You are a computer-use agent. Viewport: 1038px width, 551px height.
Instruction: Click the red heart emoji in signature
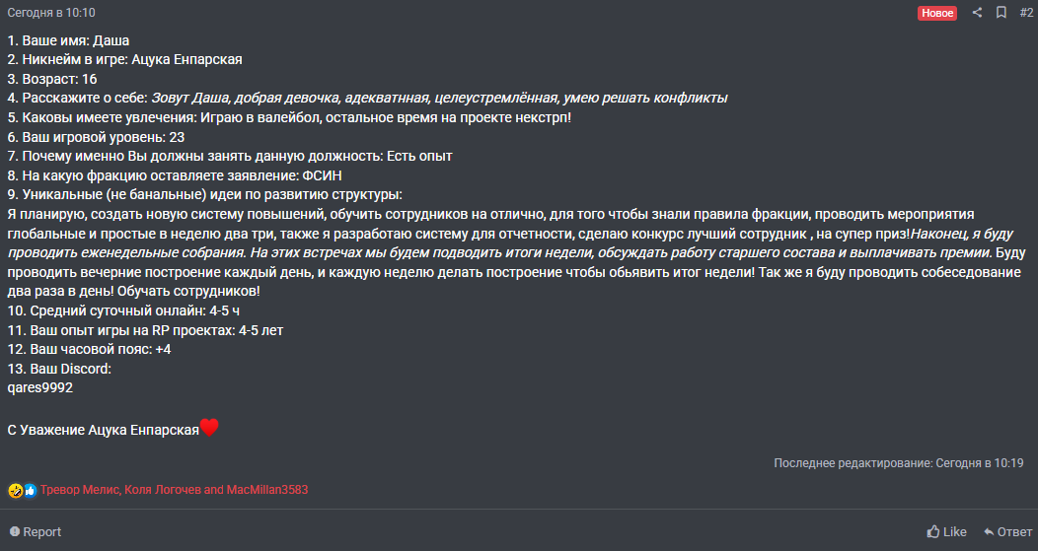coord(209,428)
